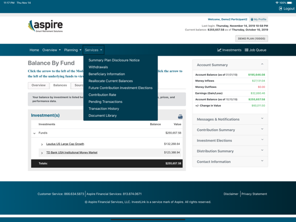Click the Totals value $255,657.58
The image size is (296, 222).
[x=173, y=164]
